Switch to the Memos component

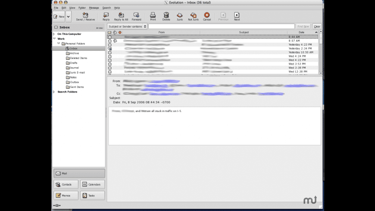pos(66,195)
